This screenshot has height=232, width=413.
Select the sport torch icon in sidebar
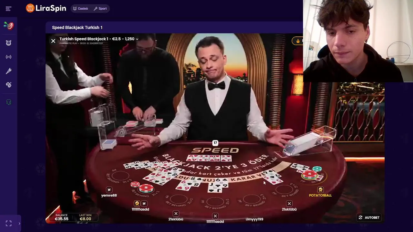pos(9,71)
